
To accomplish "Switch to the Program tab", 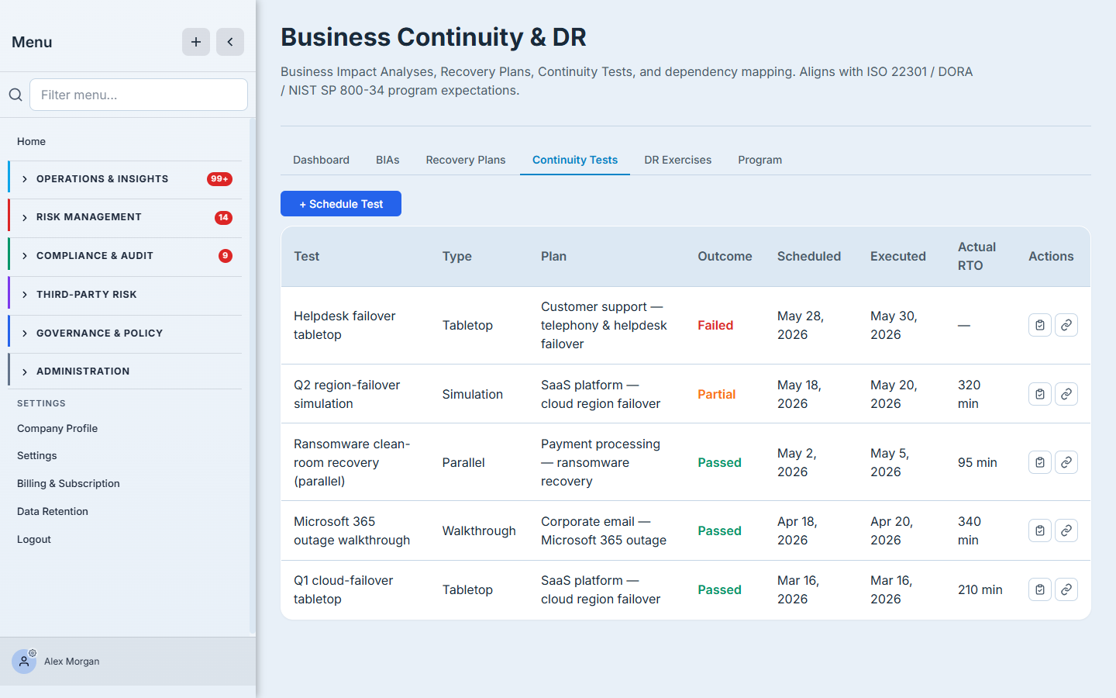I will click(760, 160).
